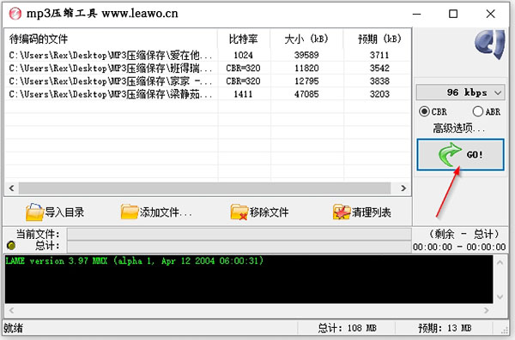The width and height of the screenshot is (515, 340).
Task: Click the app logo in the title bar
Action: click(x=15, y=14)
